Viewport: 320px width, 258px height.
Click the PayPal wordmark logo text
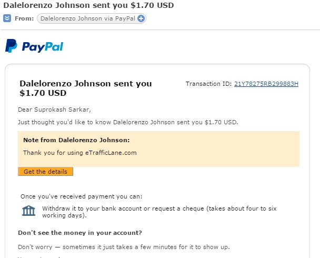[43, 47]
